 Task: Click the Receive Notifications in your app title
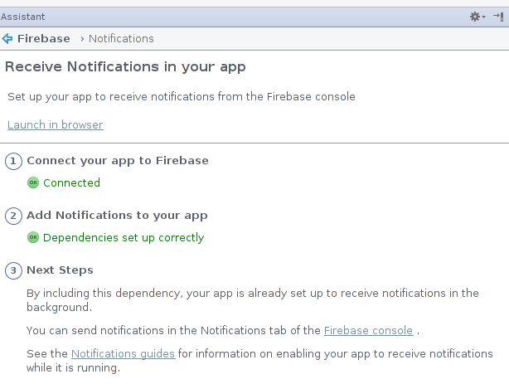125,67
